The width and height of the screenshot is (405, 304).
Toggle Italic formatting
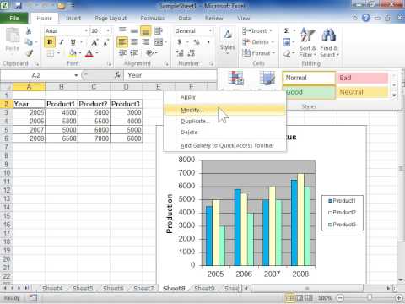pyautogui.click(x=62, y=42)
